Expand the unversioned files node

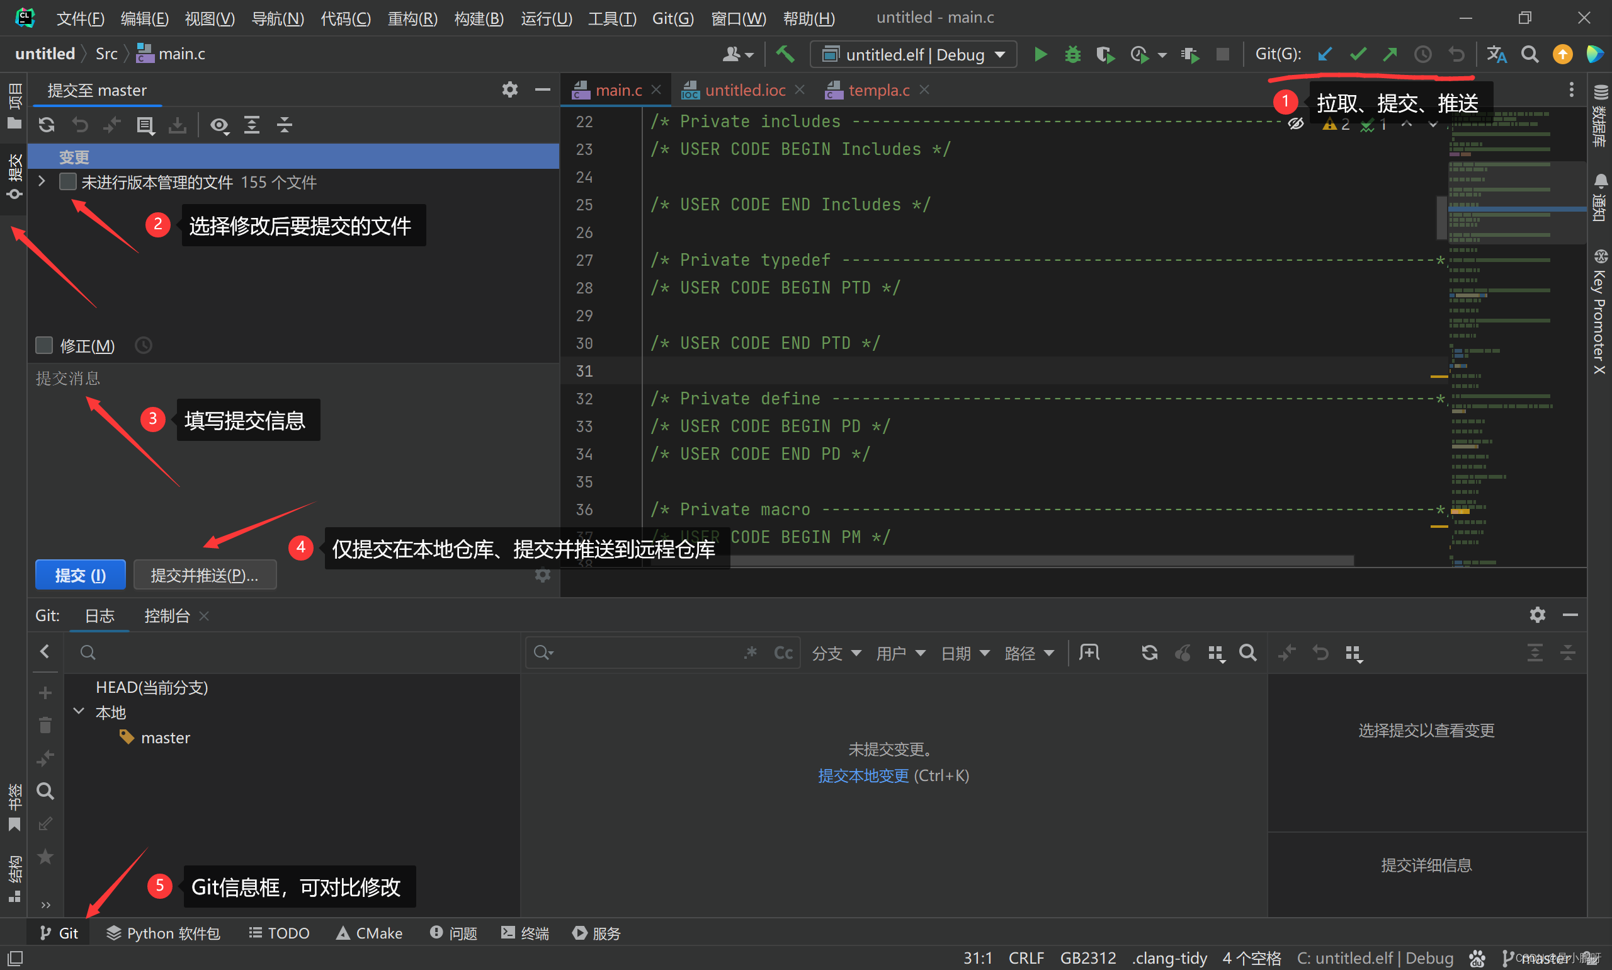[x=42, y=181]
